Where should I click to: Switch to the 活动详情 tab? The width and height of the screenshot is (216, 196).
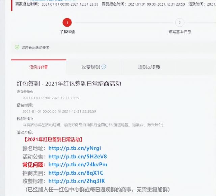[x=38, y=67]
